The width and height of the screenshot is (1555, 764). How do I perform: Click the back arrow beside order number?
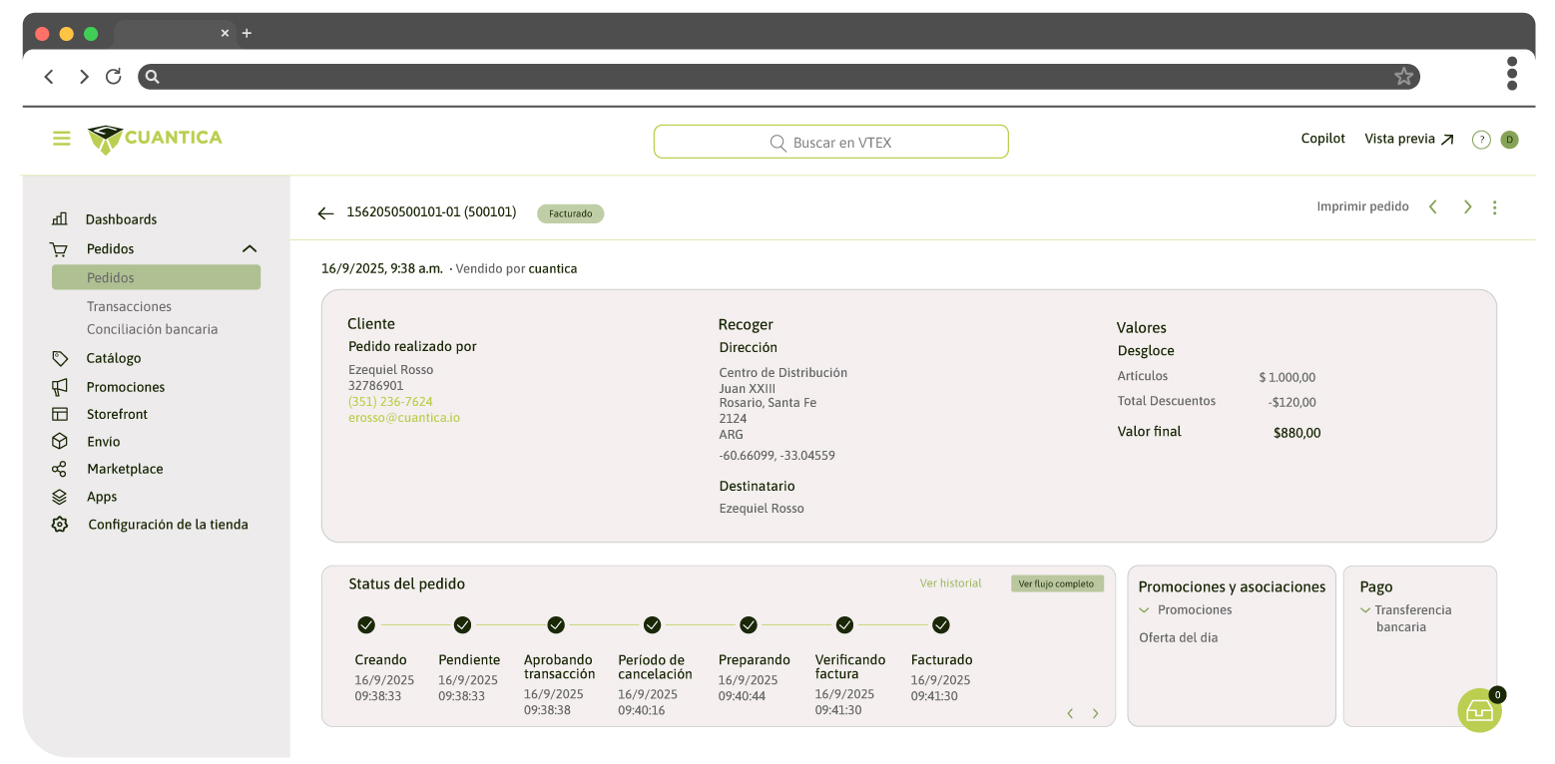point(325,213)
